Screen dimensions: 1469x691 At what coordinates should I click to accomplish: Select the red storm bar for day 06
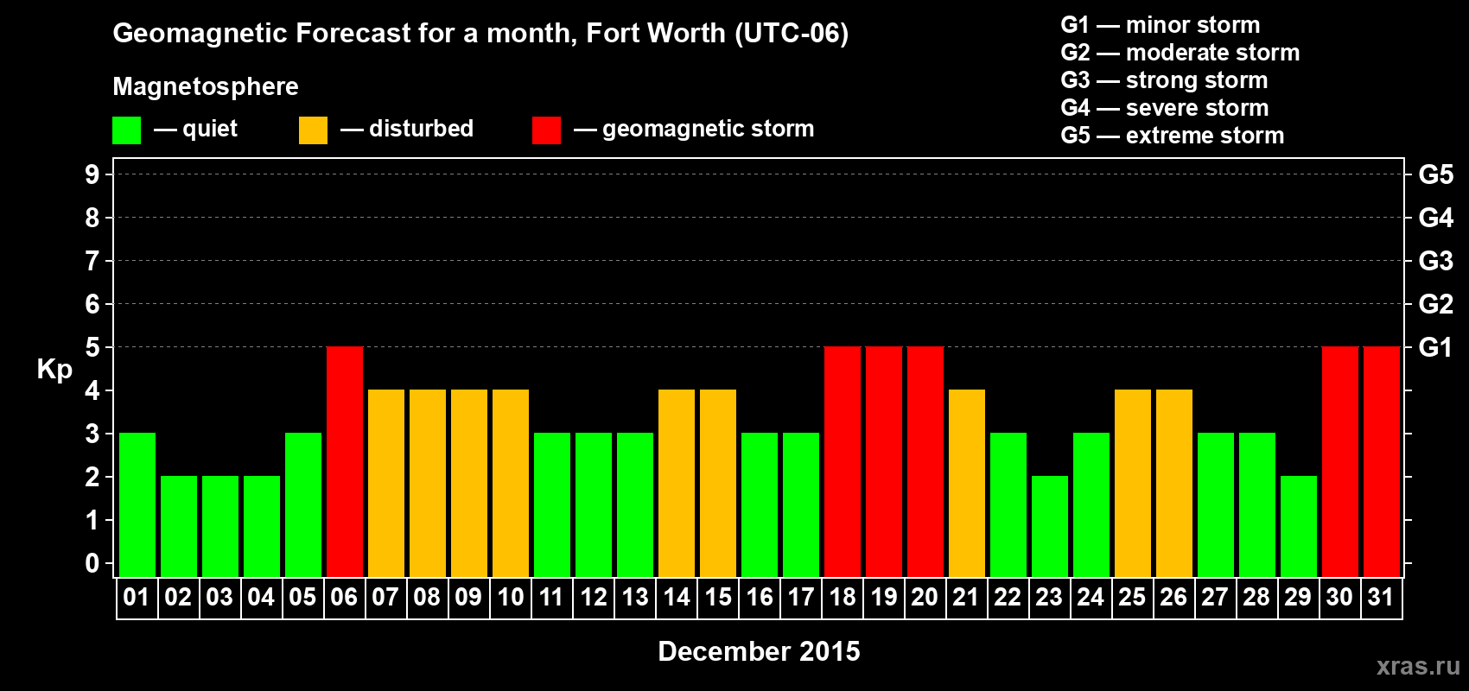(x=345, y=461)
